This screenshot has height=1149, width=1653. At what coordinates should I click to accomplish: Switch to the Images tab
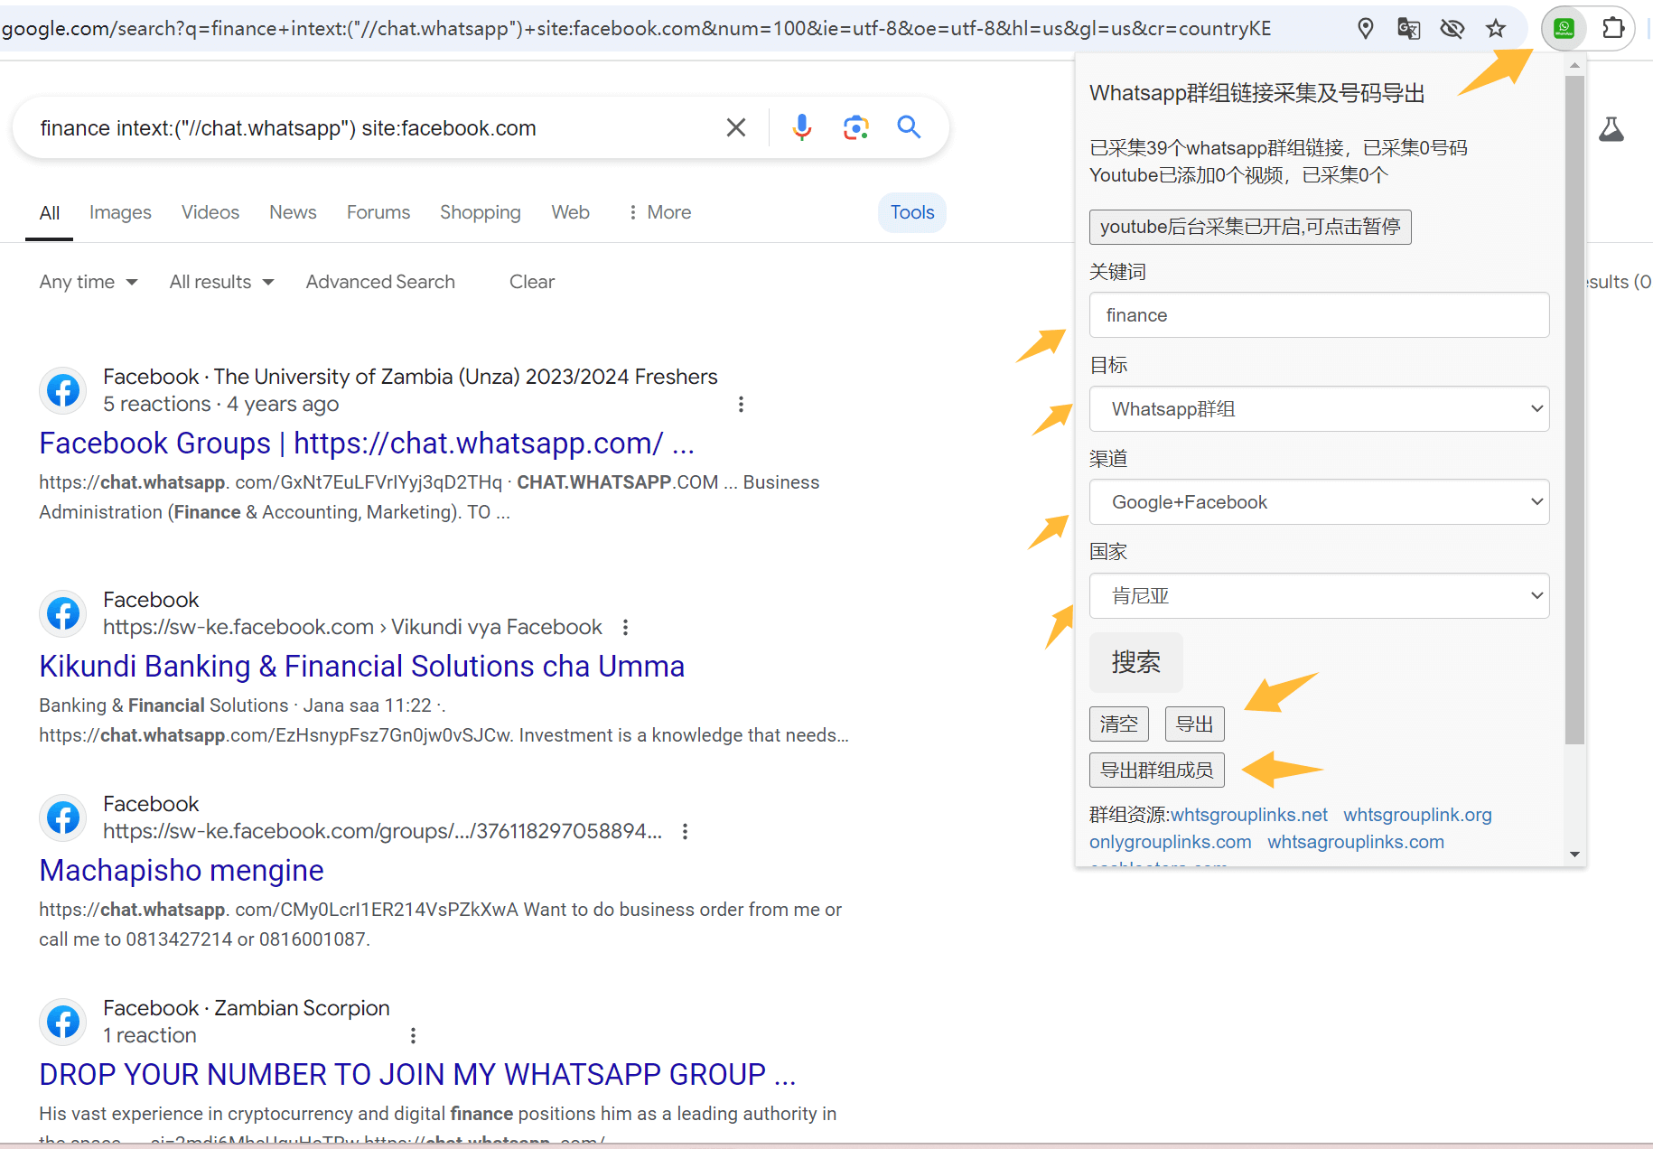pyautogui.click(x=120, y=212)
